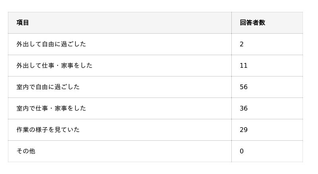Click 家事をした in the 室内で仕事・家事をした row
318x174 pixels.
(x=70, y=108)
